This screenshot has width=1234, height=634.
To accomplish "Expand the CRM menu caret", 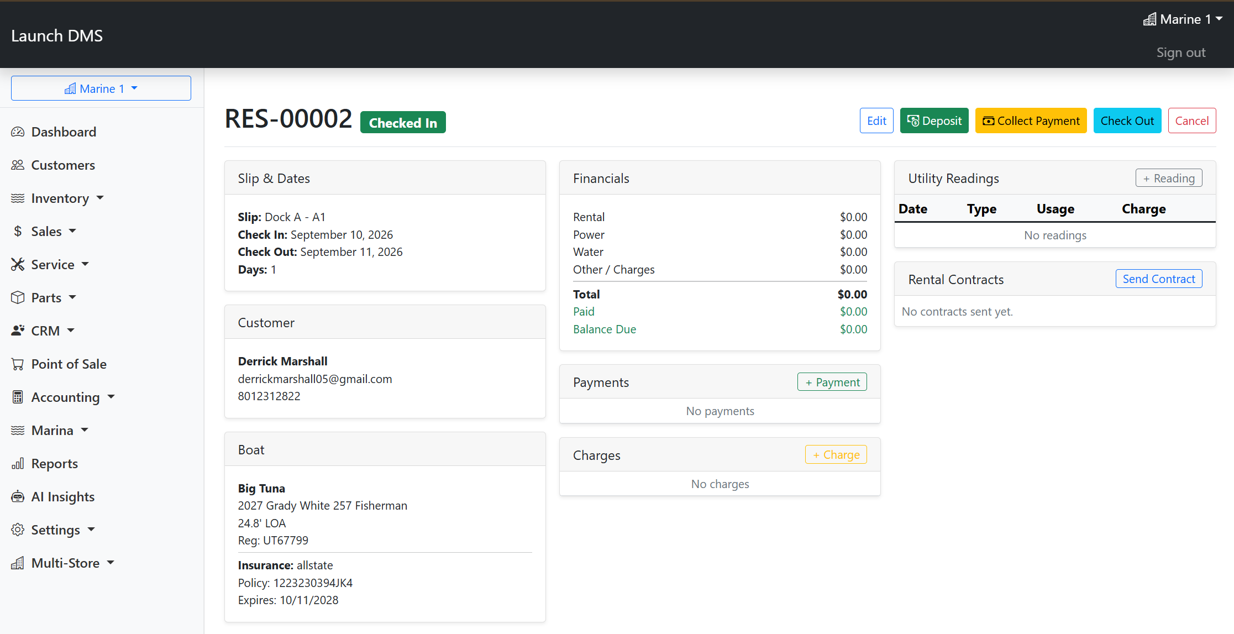I will pyautogui.click(x=71, y=331).
